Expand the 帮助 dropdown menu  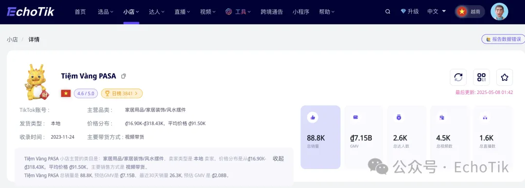[327, 12]
